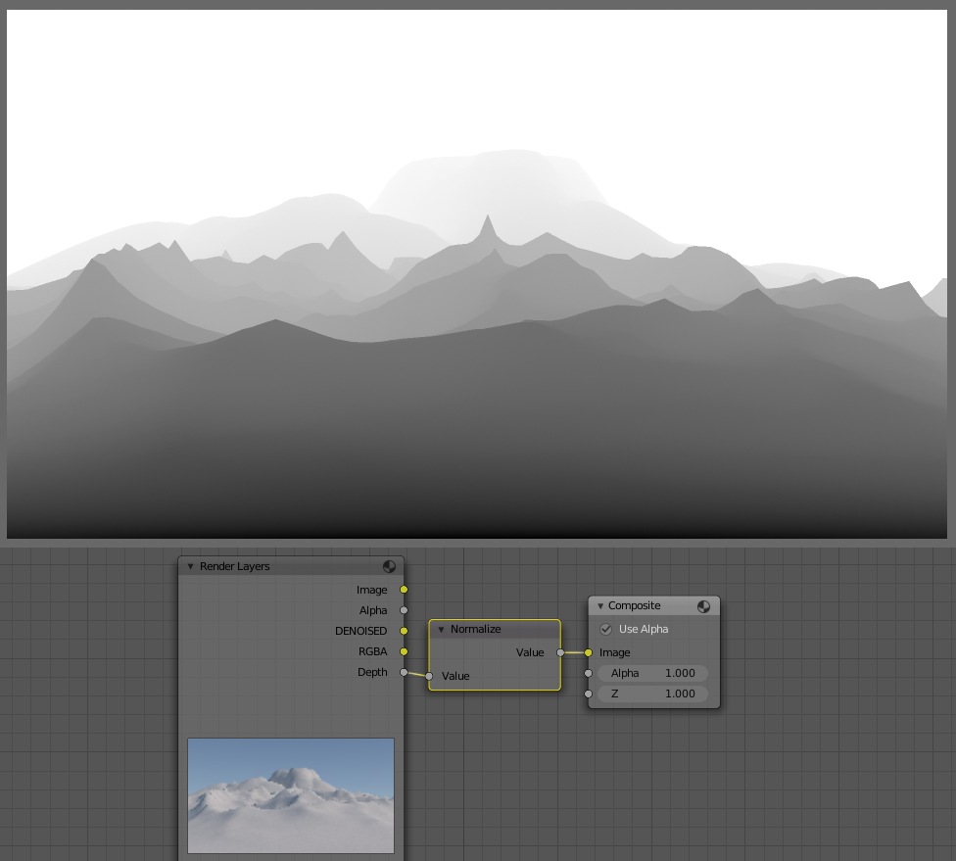Click the DENOISED output socket
This screenshot has height=861, width=956.
tap(404, 631)
